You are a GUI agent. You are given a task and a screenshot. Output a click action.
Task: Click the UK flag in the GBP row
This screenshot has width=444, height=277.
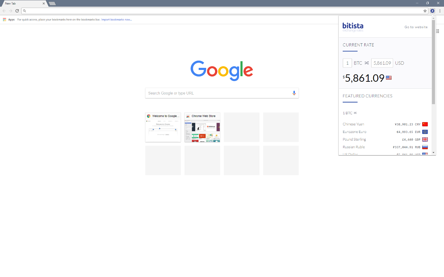pos(425,140)
